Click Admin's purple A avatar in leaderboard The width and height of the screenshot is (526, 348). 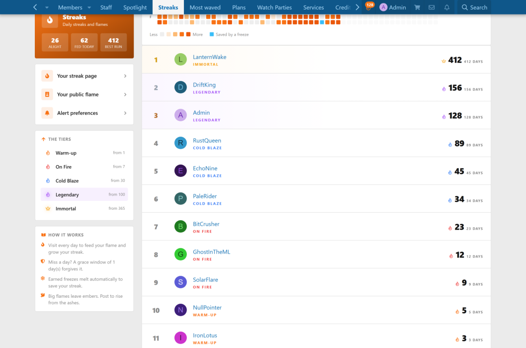[x=180, y=115]
